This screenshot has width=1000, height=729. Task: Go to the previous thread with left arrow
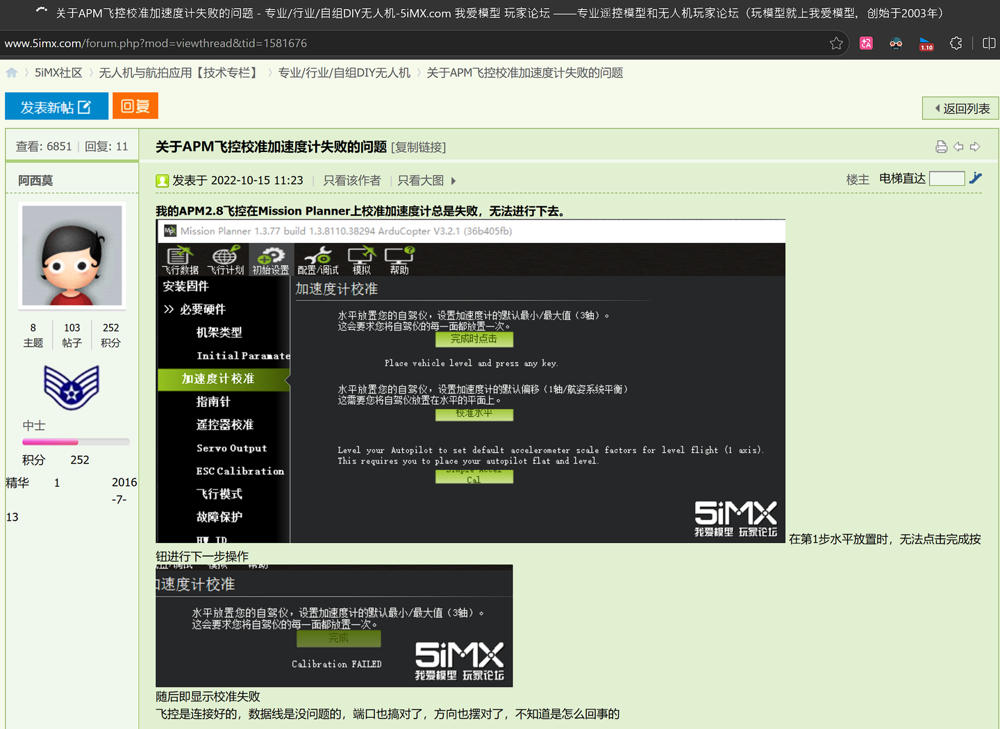[x=958, y=146]
